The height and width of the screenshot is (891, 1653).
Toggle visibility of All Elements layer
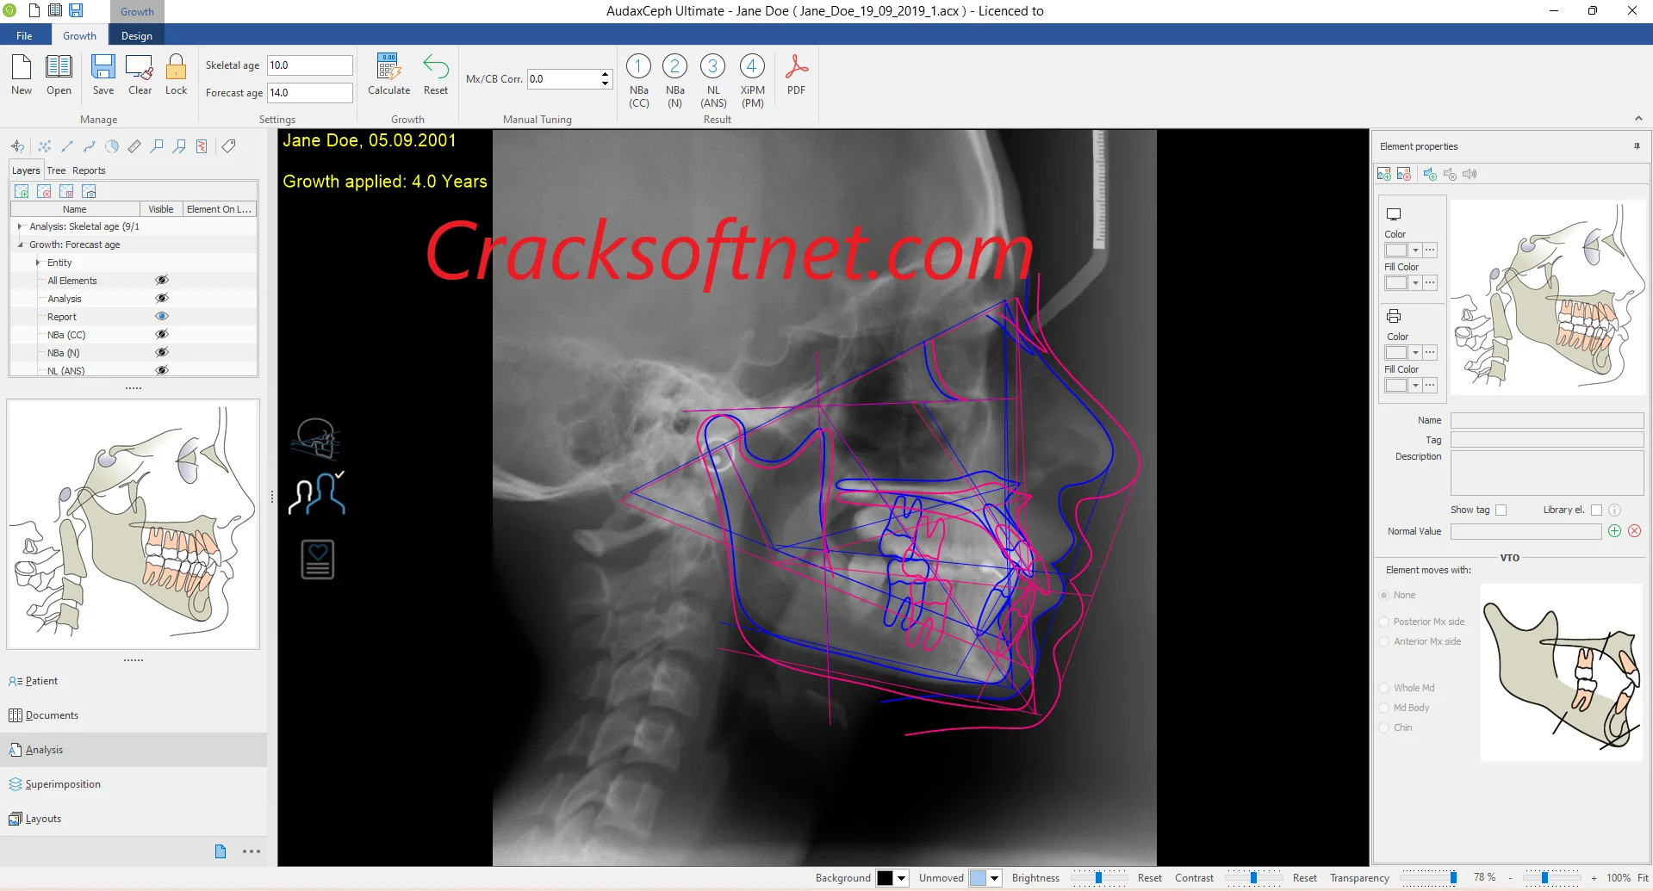[161, 281]
